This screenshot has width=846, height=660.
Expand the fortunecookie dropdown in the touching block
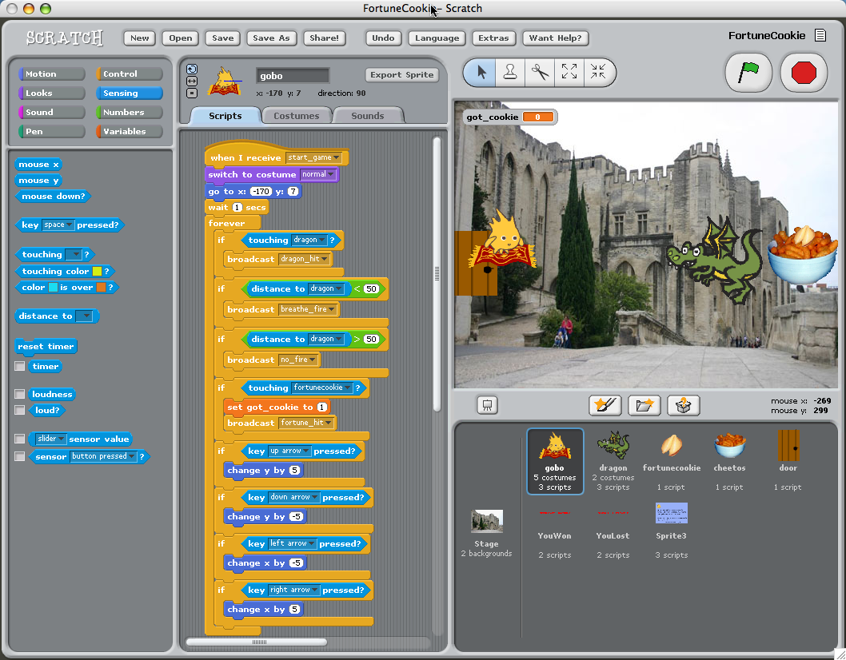pos(348,388)
